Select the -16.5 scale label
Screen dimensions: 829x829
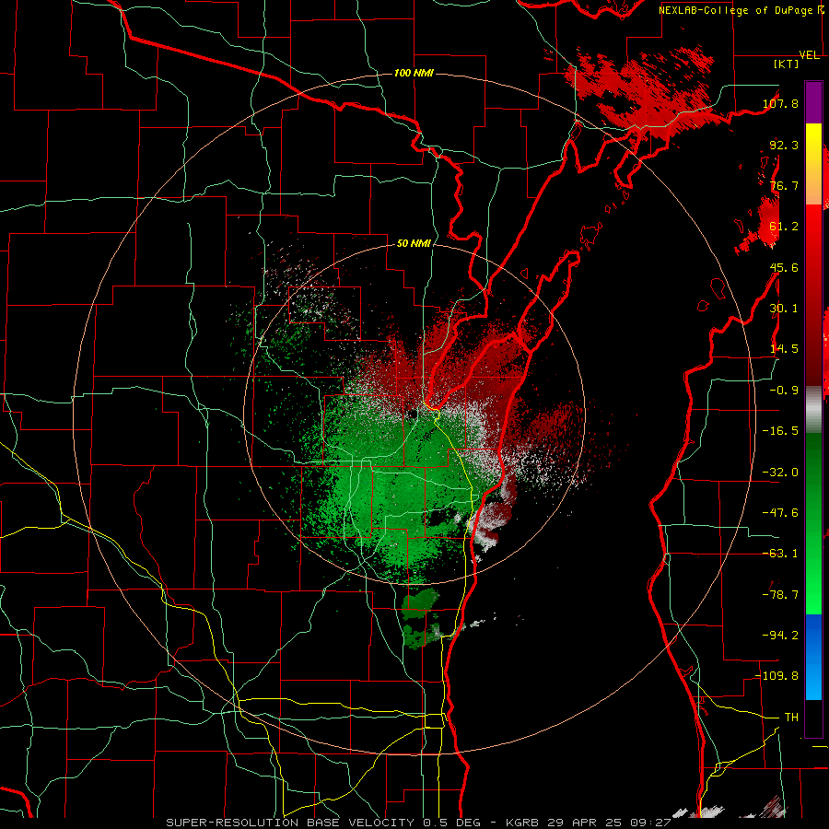tap(781, 431)
